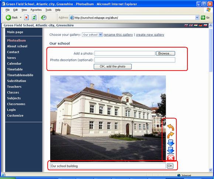Click the browser Refresh icon

click(34, 17)
